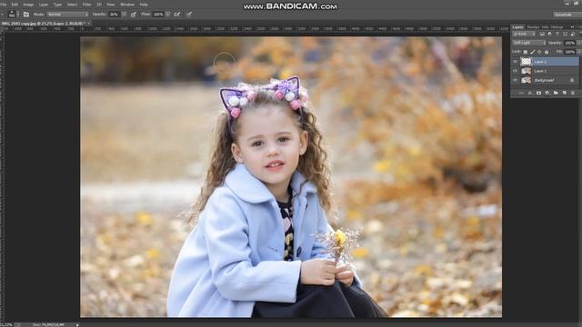Lock image pixels brush toggle
The height and width of the screenshot is (327, 582).
[x=533, y=52]
